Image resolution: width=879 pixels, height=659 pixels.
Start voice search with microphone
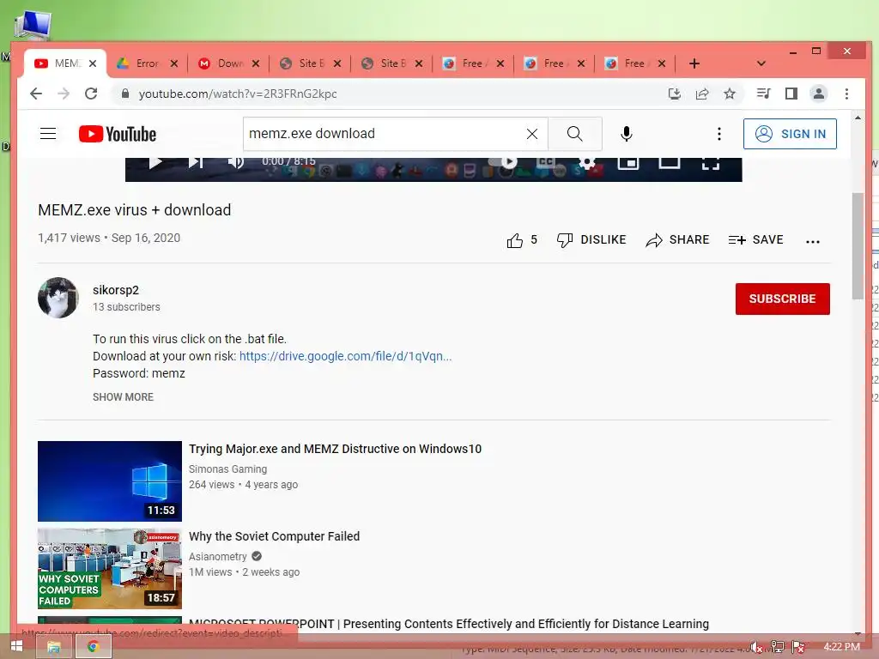(627, 134)
